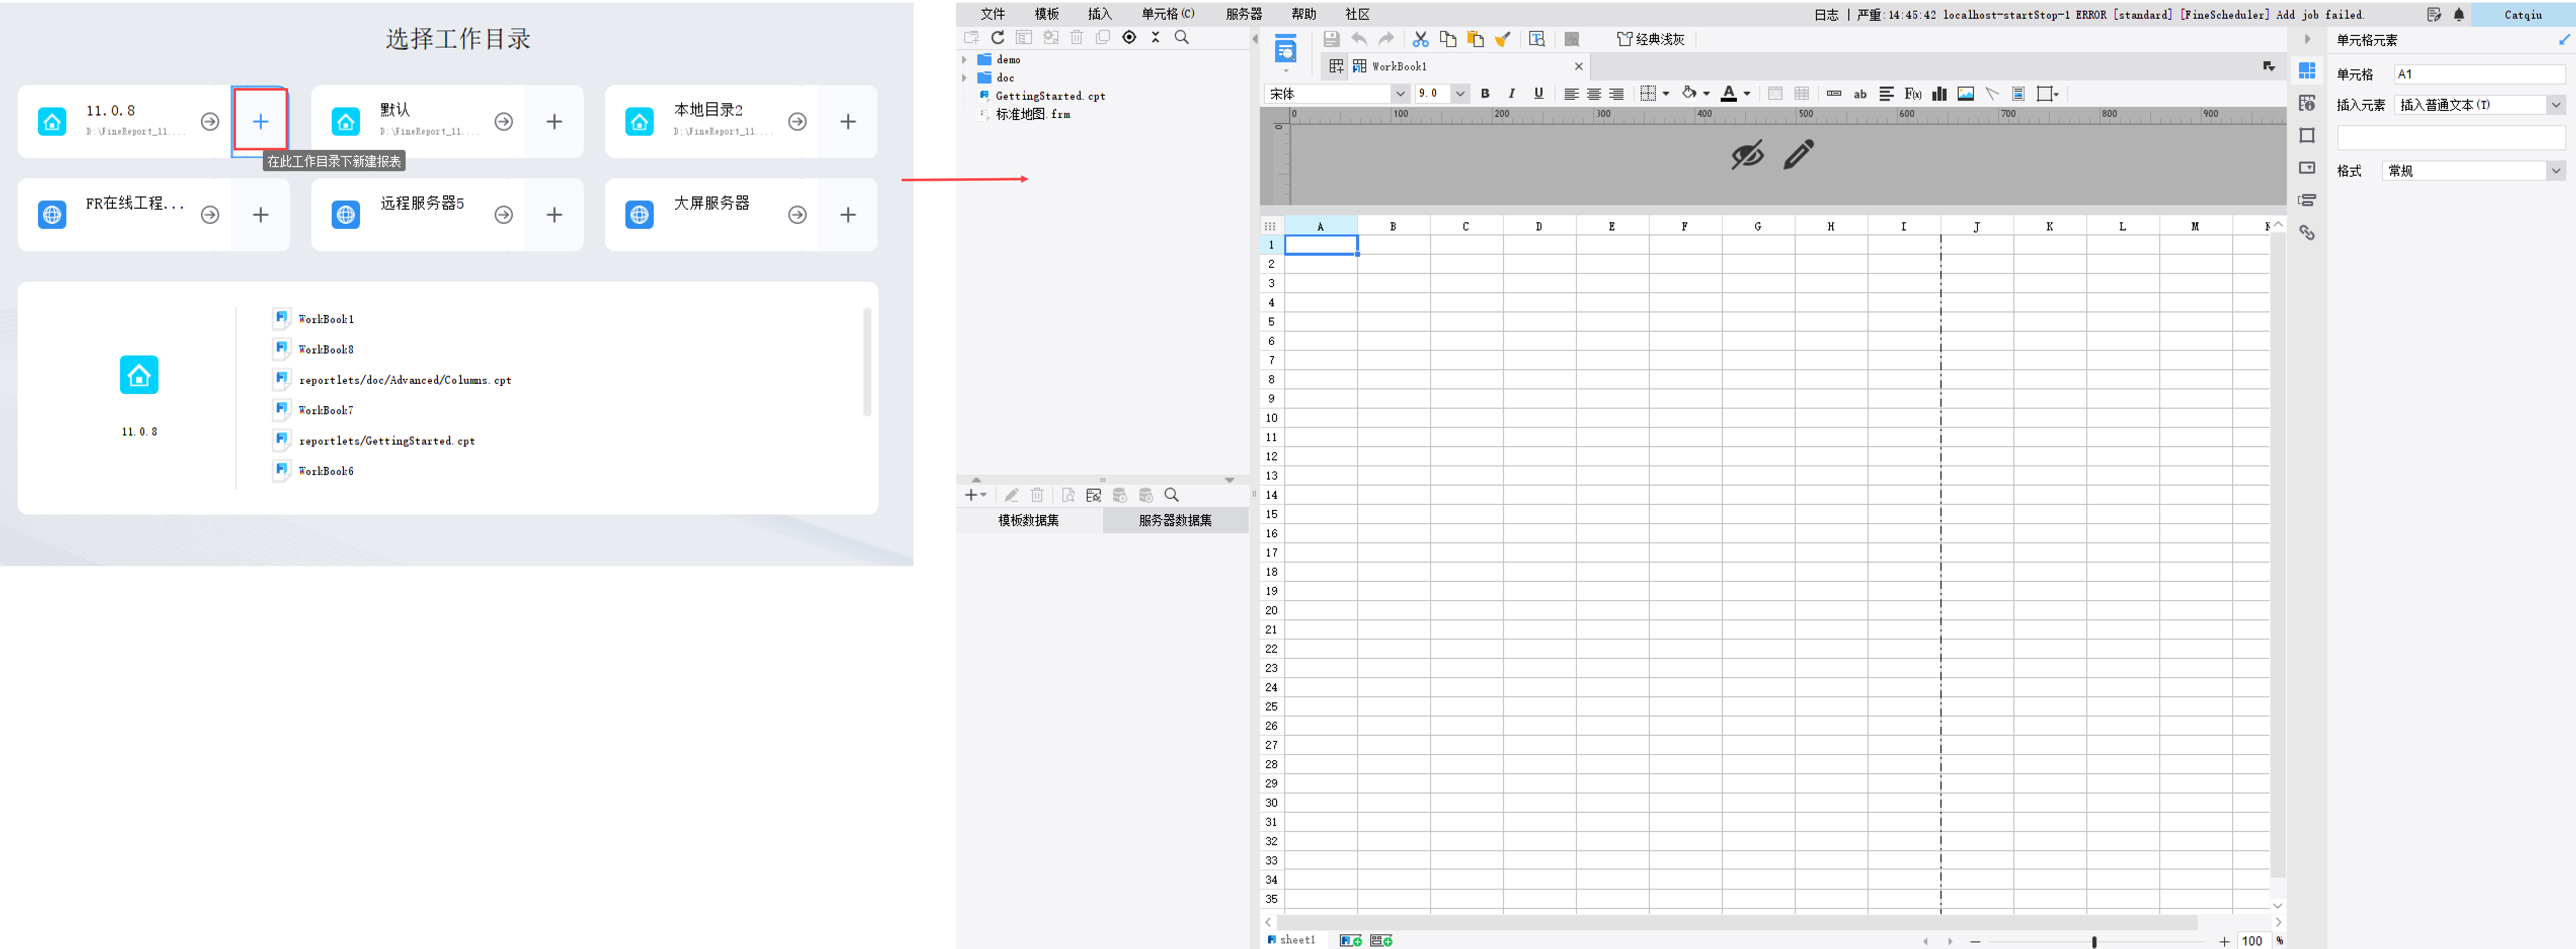Image resolution: width=2576 pixels, height=949 pixels.
Task: Click the cut scissors icon
Action: point(1420,39)
